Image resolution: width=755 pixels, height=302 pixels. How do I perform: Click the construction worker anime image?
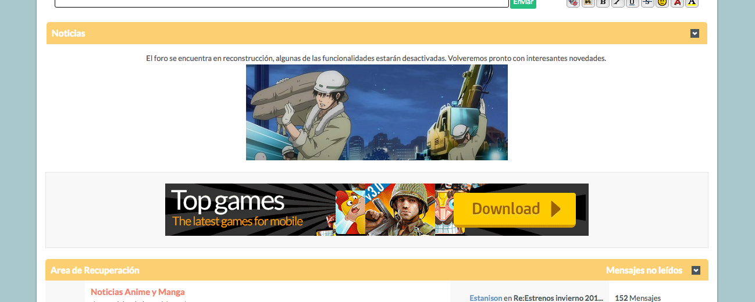click(376, 112)
